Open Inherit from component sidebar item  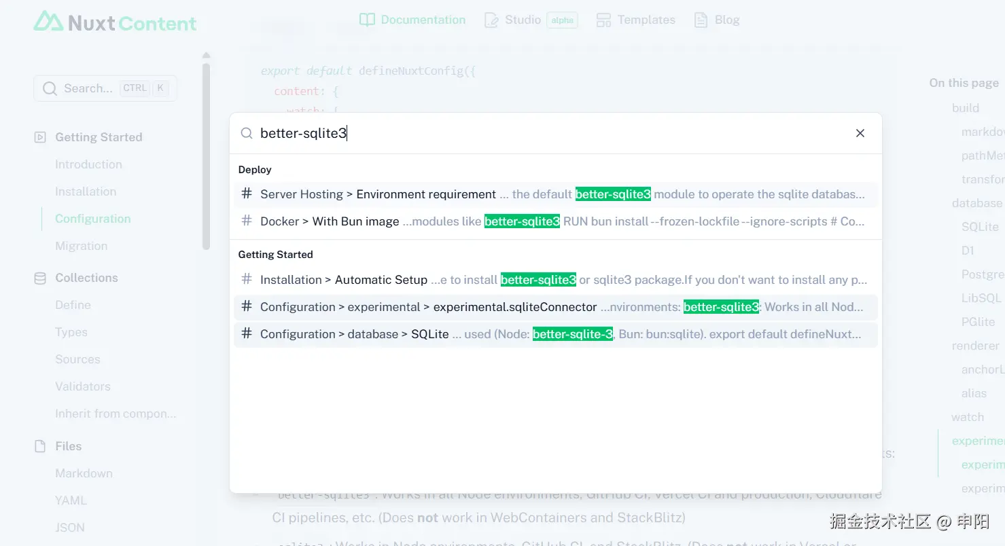pos(116,414)
